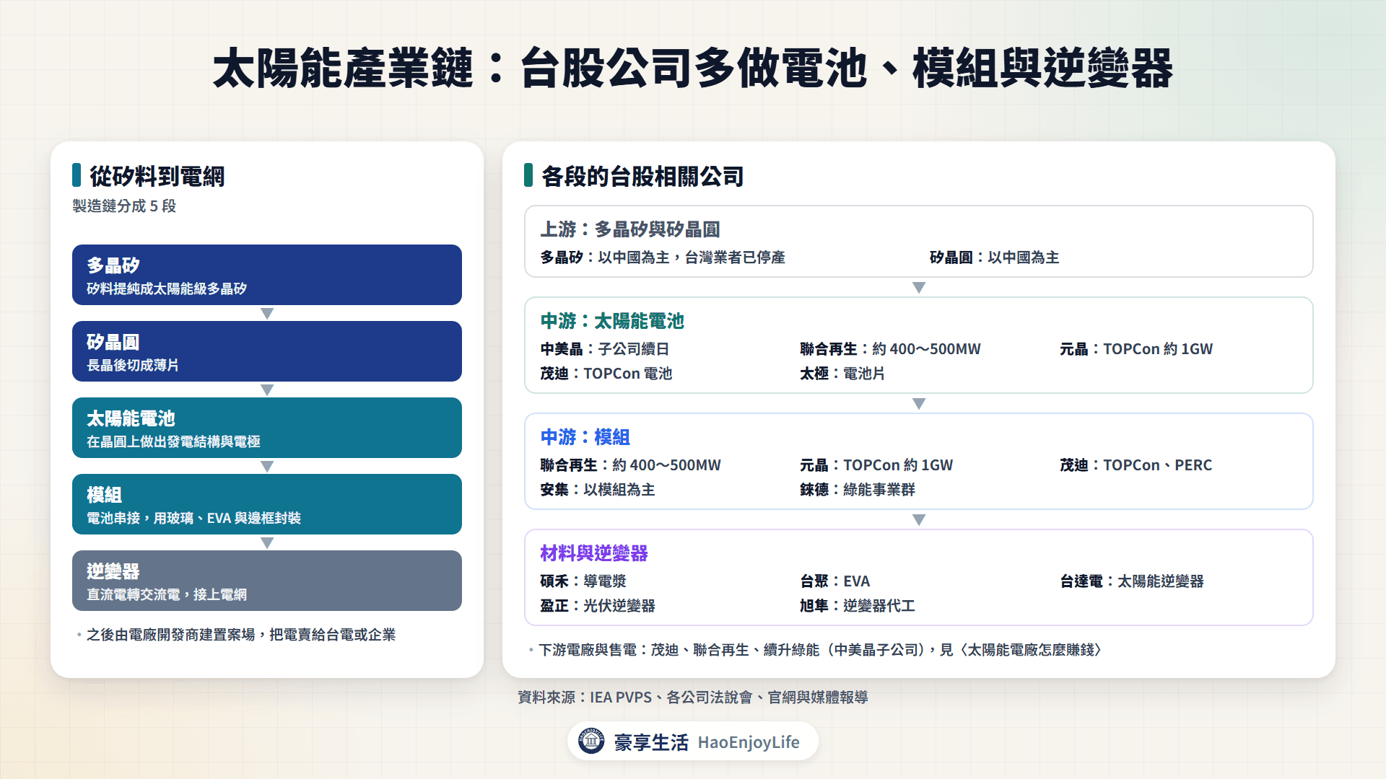Click the heading 各段的台股相關公司
This screenshot has width=1386, height=779.
pyautogui.click(x=642, y=176)
